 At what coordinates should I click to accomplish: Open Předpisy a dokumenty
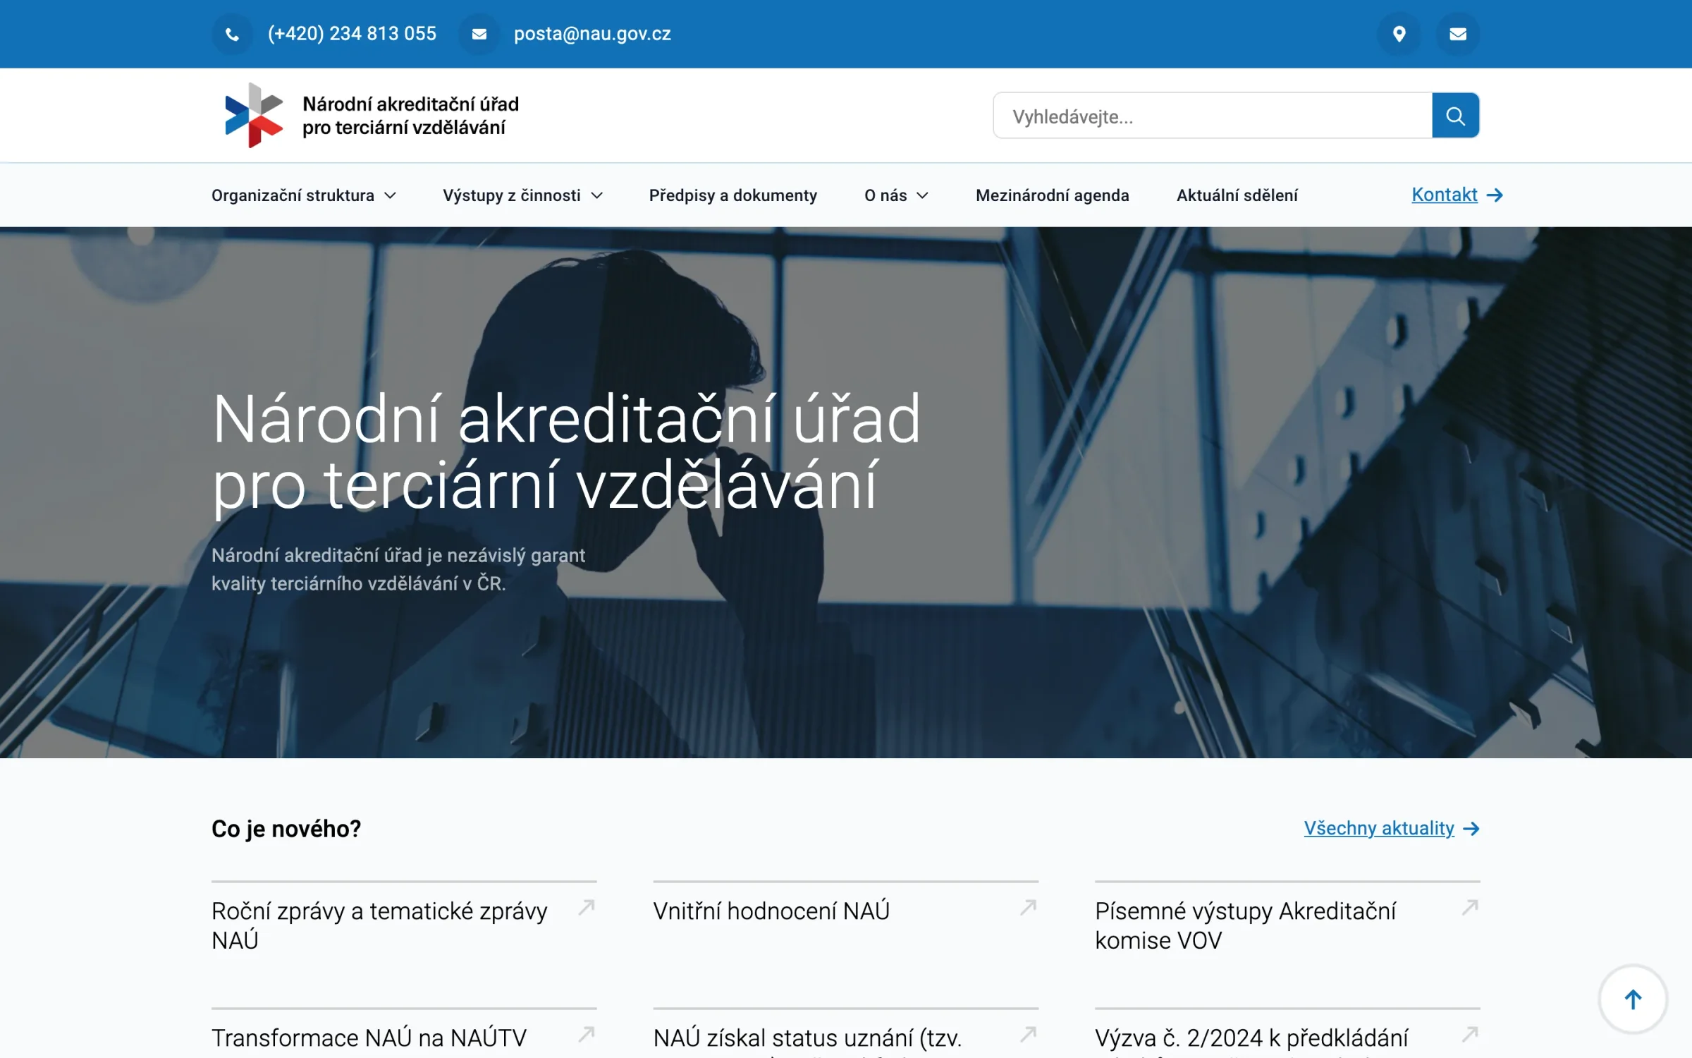(x=732, y=195)
